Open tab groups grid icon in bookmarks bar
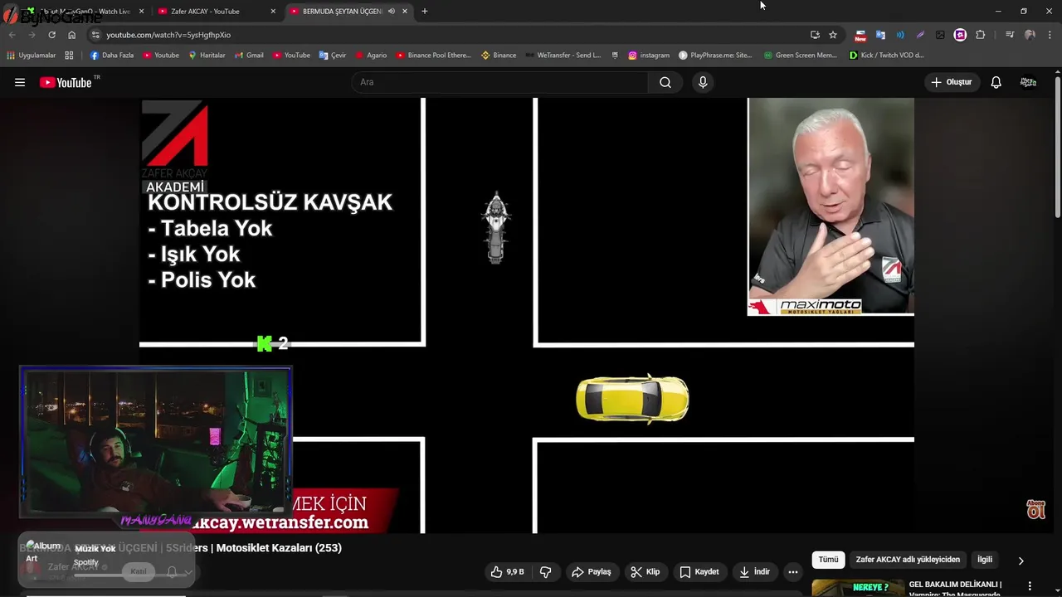Viewport: 1062px width, 597px height. 69,56
